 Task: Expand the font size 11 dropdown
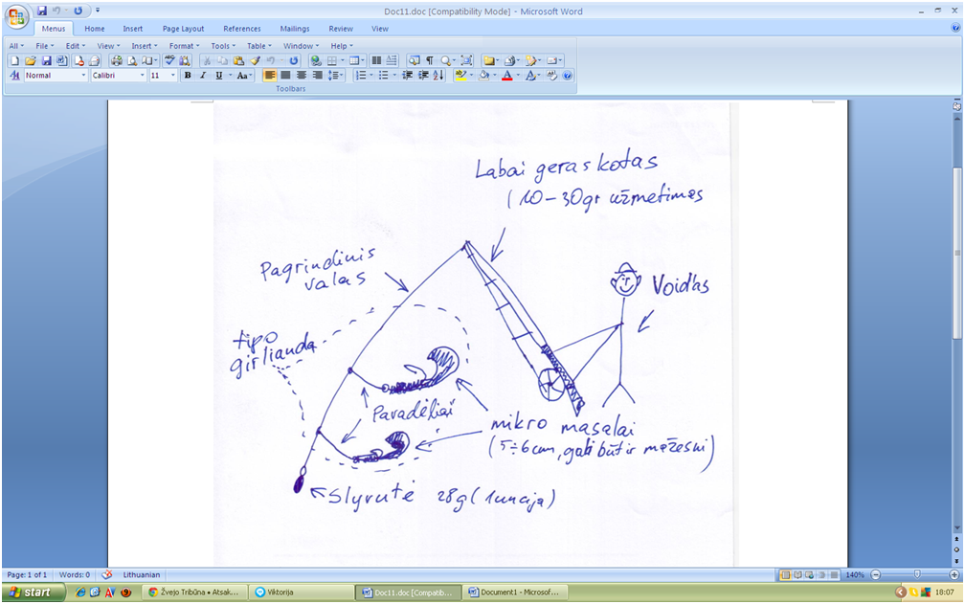click(173, 75)
